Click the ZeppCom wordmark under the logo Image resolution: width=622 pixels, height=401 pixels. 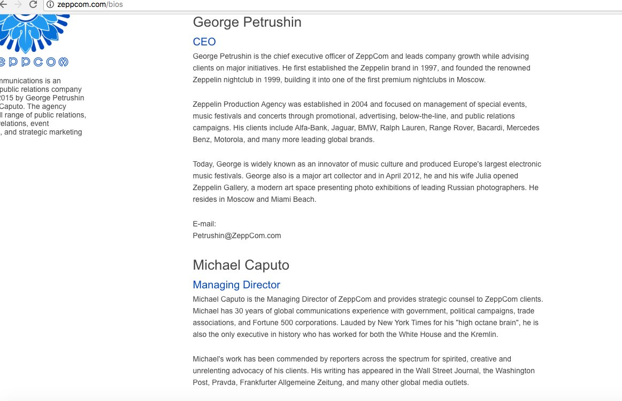(34, 62)
